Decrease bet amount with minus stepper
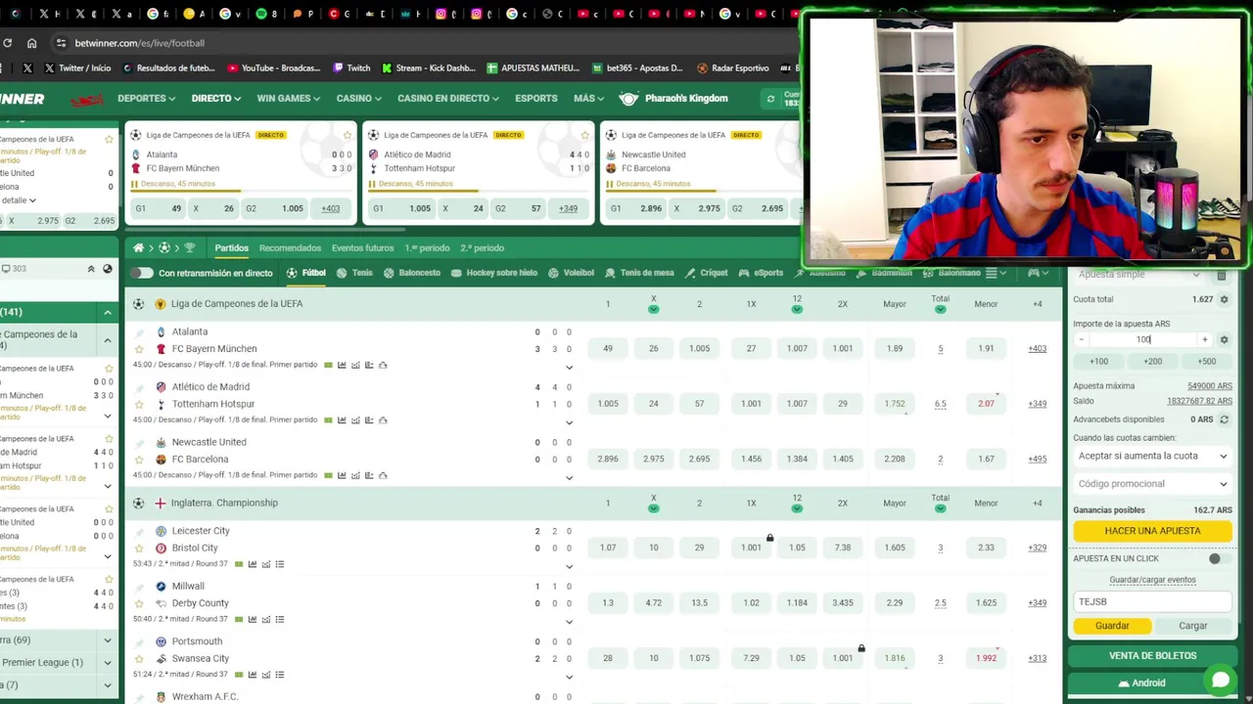The height and width of the screenshot is (704, 1253). (x=1082, y=340)
